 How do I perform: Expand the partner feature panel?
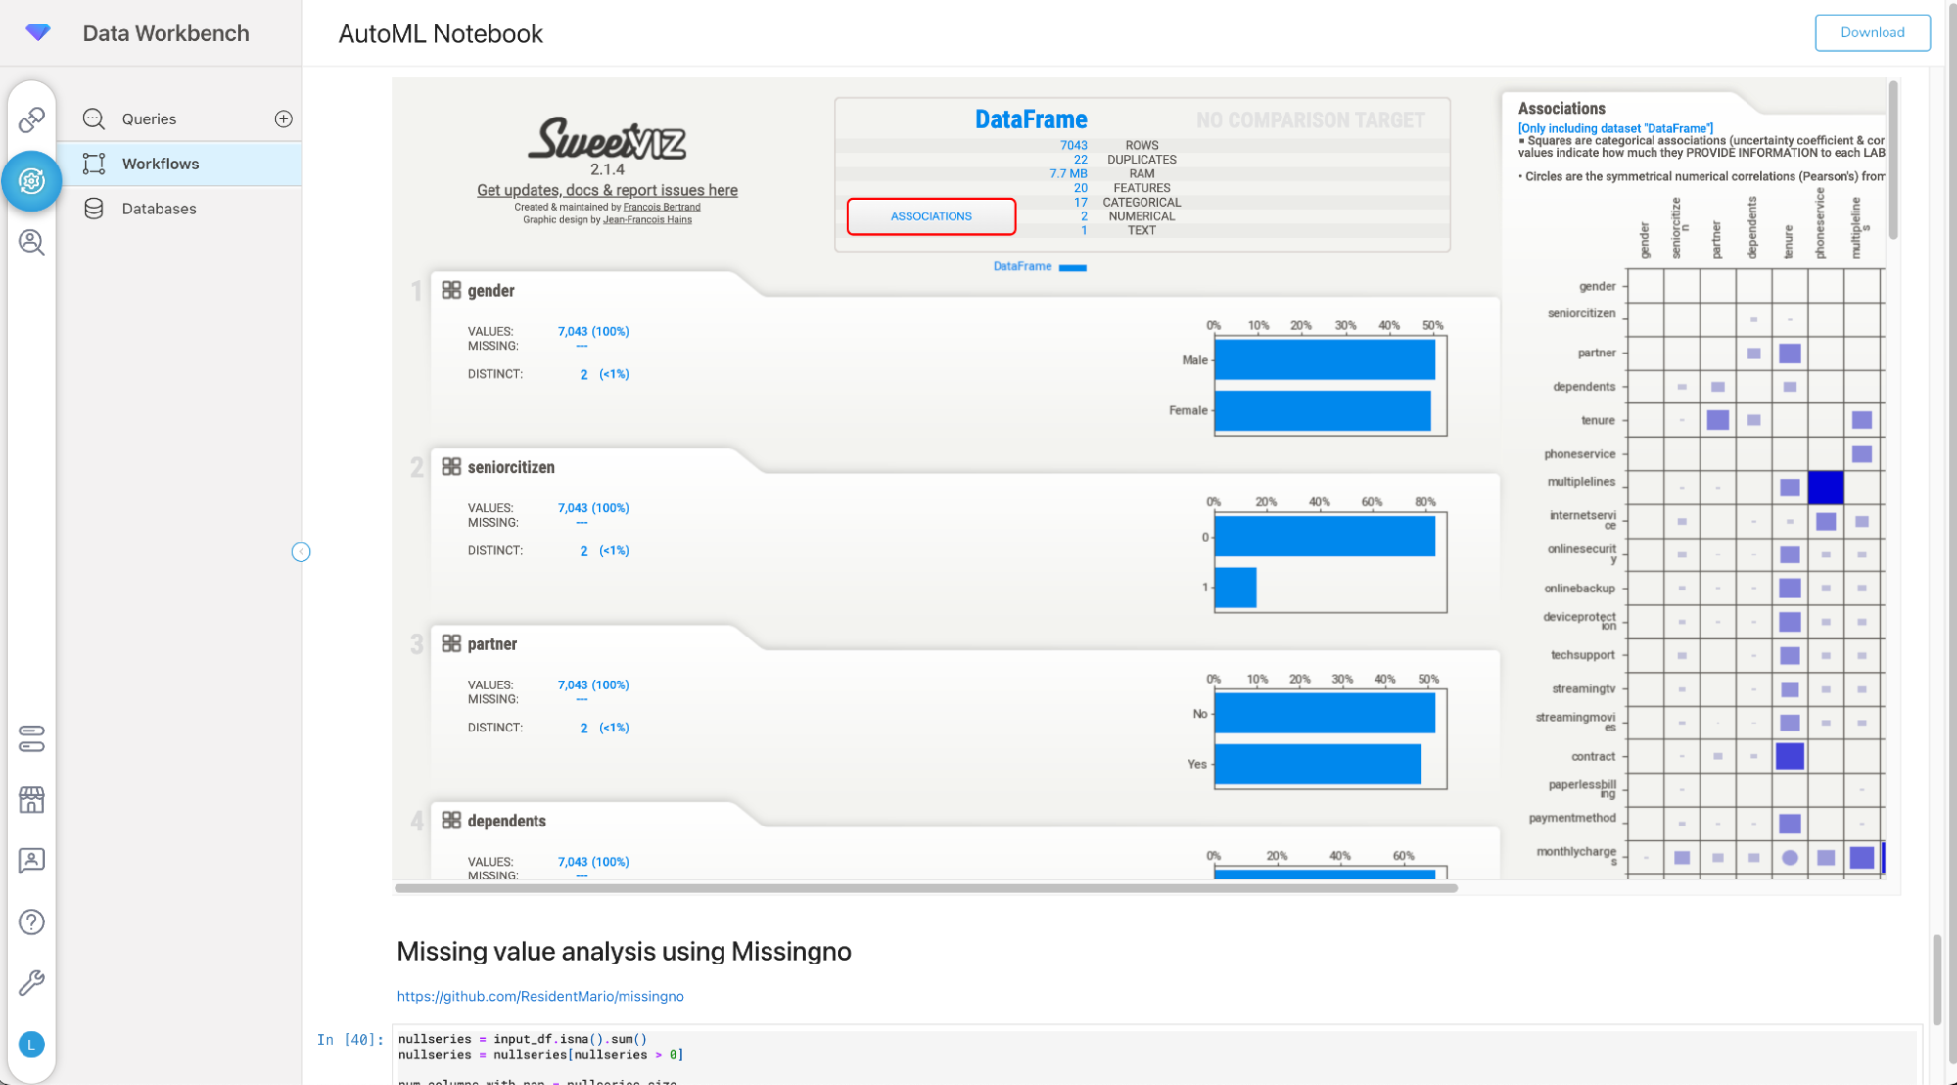[x=491, y=644]
